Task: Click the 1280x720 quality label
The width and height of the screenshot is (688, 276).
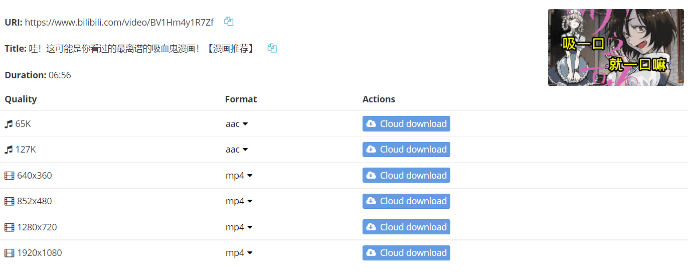Action: point(37,227)
